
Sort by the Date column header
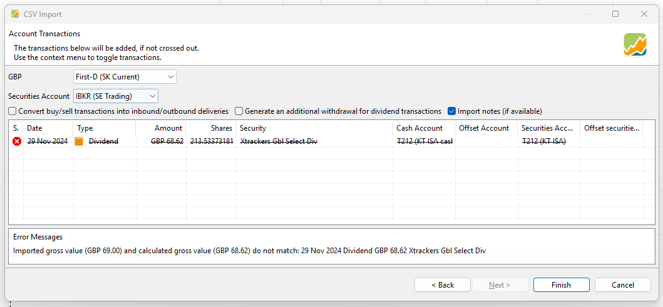click(x=48, y=128)
